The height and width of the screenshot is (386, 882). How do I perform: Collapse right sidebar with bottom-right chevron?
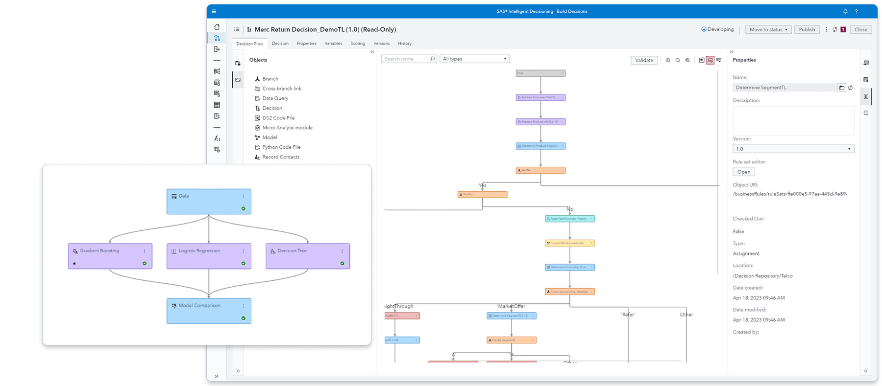click(866, 371)
